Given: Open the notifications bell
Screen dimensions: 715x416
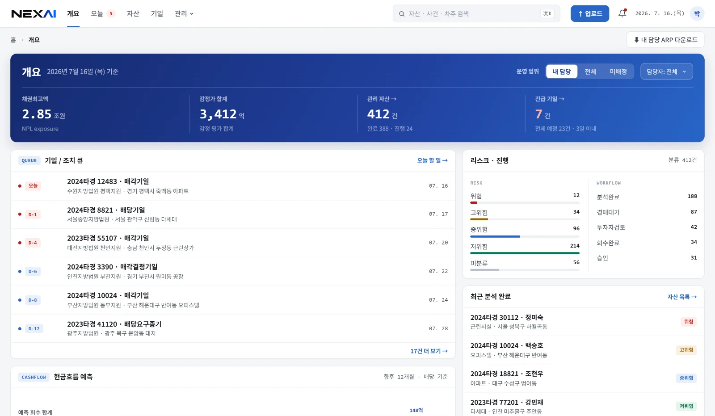Looking at the screenshot, I should tap(622, 13).
